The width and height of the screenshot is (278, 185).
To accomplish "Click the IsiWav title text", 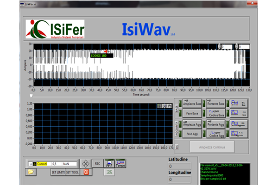I will point(146,29).
